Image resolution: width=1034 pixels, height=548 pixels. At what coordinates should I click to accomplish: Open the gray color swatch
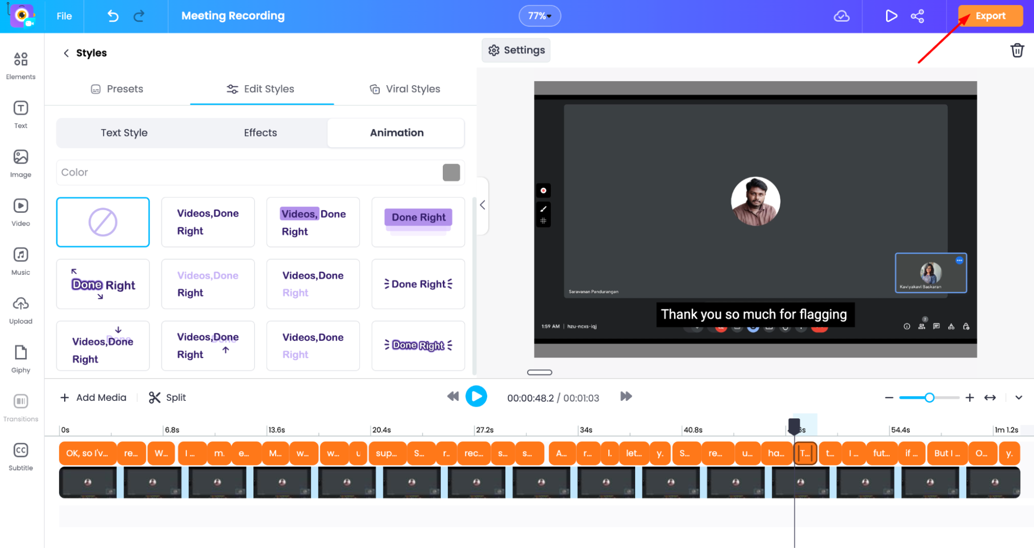[x=451, y=173]
